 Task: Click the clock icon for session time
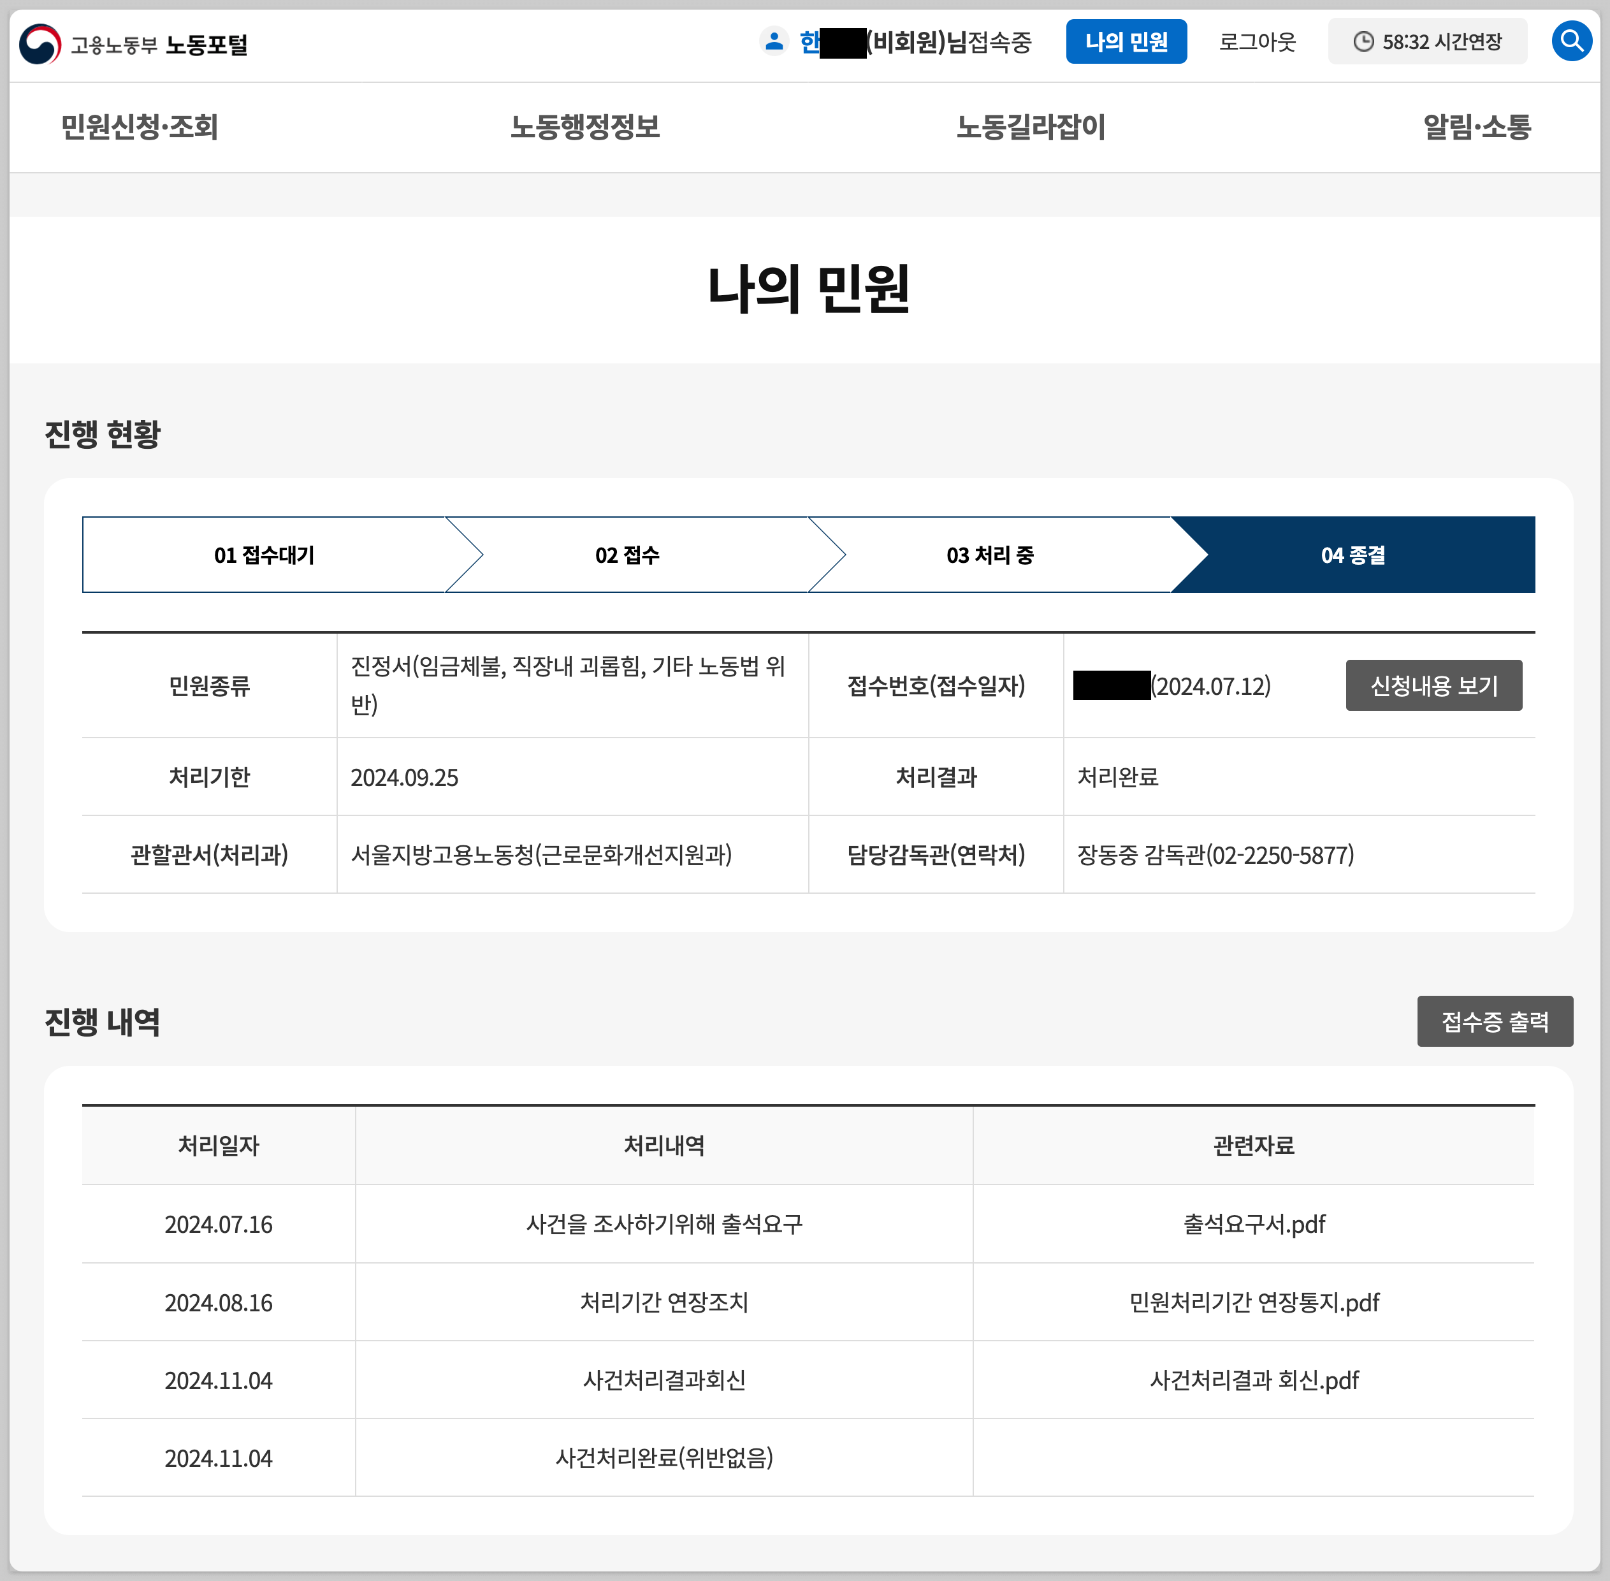click(x=1363, y=41)
